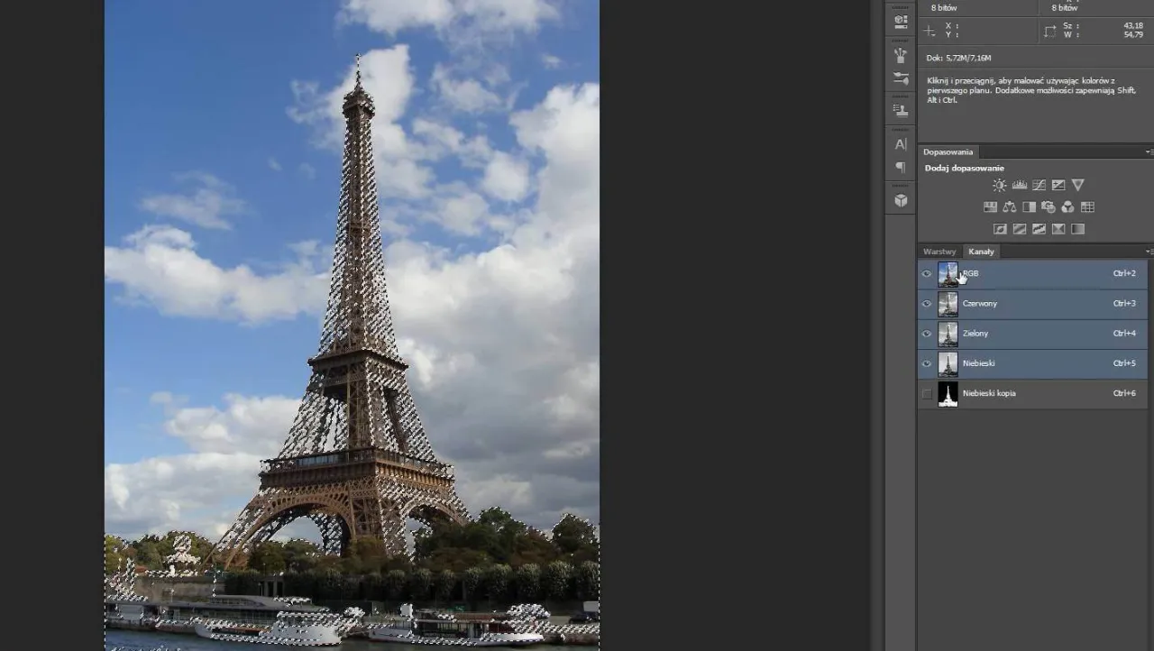Viewport: 1154px width, 651px height.
Task: Open the 3D panel cube icon
Action: point(900,199)
